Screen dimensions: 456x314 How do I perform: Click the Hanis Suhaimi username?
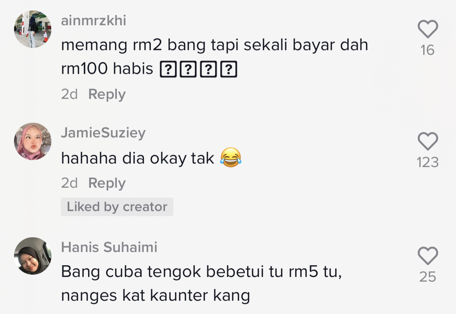click(109, 247)
